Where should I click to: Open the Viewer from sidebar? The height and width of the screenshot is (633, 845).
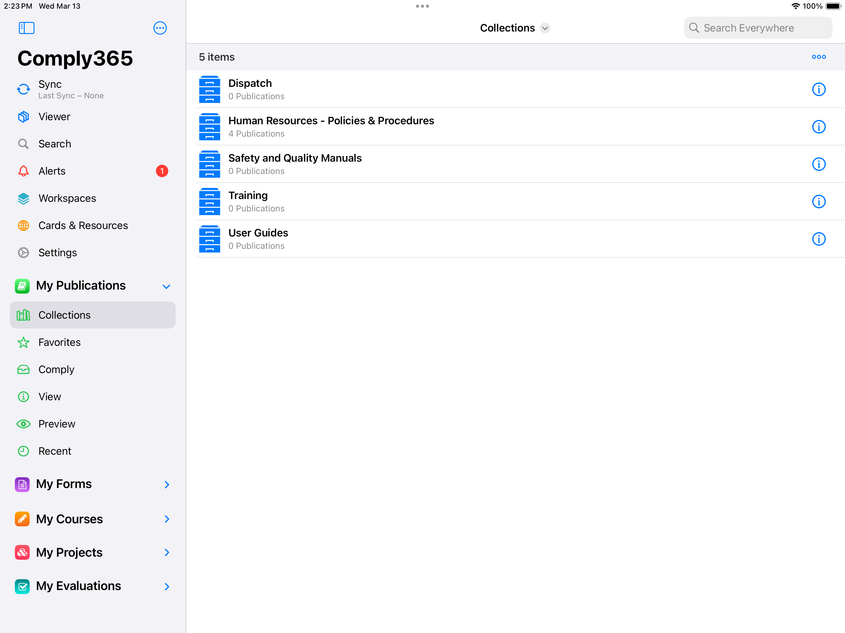pyautogui.click(x=54, y=117)
